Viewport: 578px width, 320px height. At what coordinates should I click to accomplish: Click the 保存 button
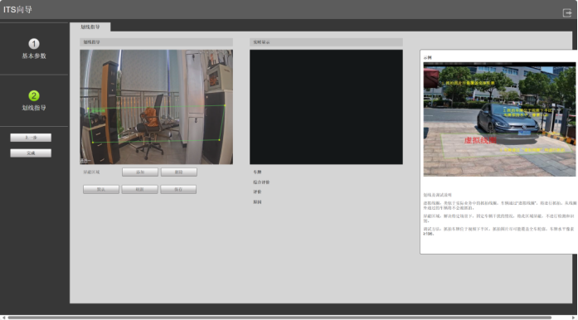[x=178, y=190]
